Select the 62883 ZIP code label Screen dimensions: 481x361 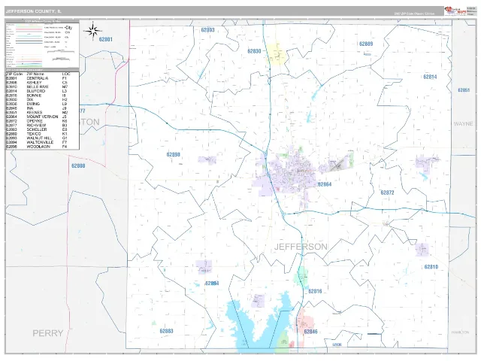pos(167,331)
